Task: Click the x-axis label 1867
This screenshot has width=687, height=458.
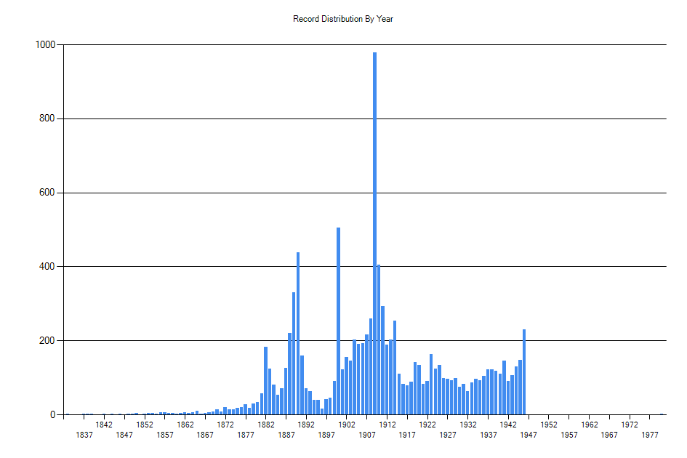Action: pyautogui.click(x=205, y=435)
